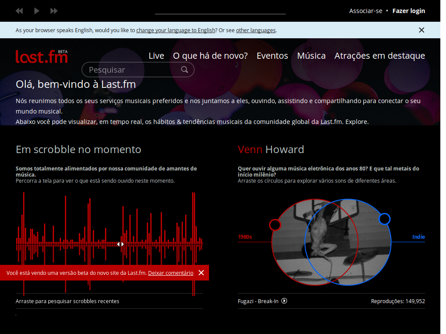
Task: Dismiss the red beta version notice
Action: point(201,273)
